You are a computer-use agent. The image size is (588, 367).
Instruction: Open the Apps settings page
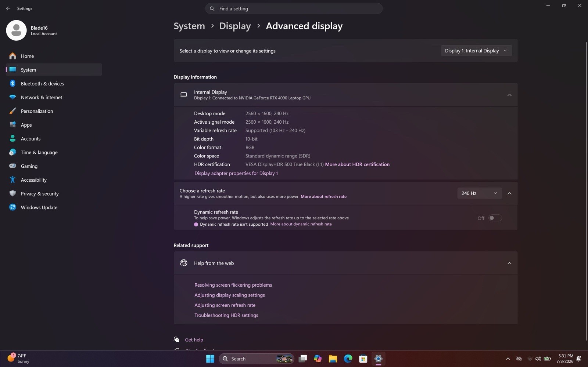(x=54, y=125)
